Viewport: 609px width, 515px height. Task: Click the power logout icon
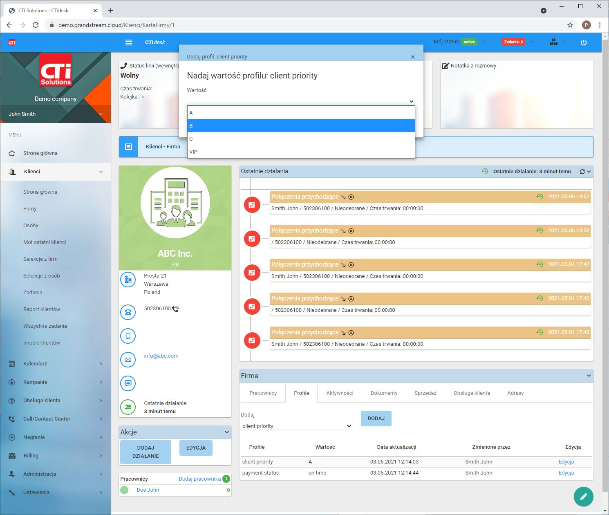584,42
